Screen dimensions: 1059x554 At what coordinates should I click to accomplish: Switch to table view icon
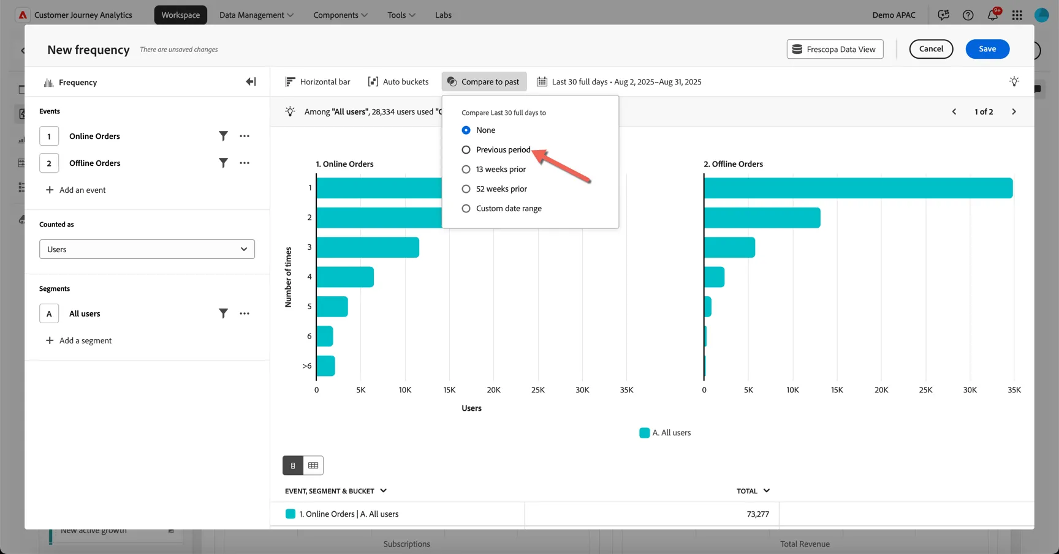click(x=313, y=465)
